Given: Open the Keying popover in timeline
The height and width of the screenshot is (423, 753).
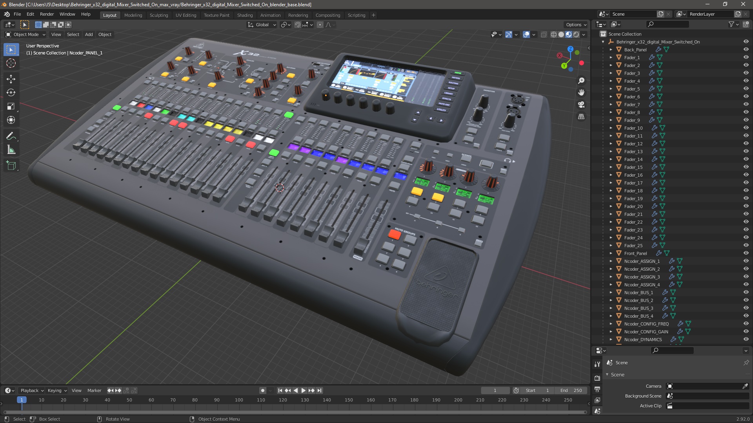Looking at the screenshot, I should (x=57, y=390).
